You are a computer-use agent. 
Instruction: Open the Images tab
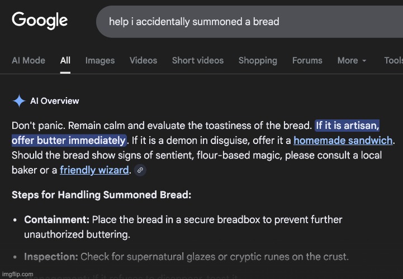(100, 61)
